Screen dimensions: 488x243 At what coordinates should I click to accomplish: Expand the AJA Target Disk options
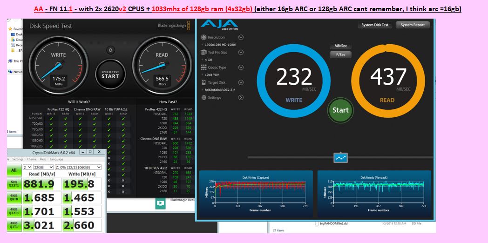[241, 82]
